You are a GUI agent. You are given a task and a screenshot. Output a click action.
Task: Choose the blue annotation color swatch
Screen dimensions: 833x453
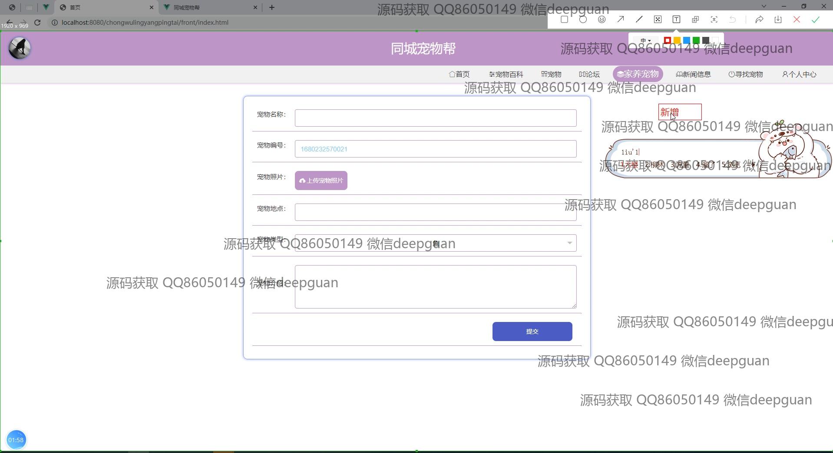pyautogui.click(x=687, y=40)
